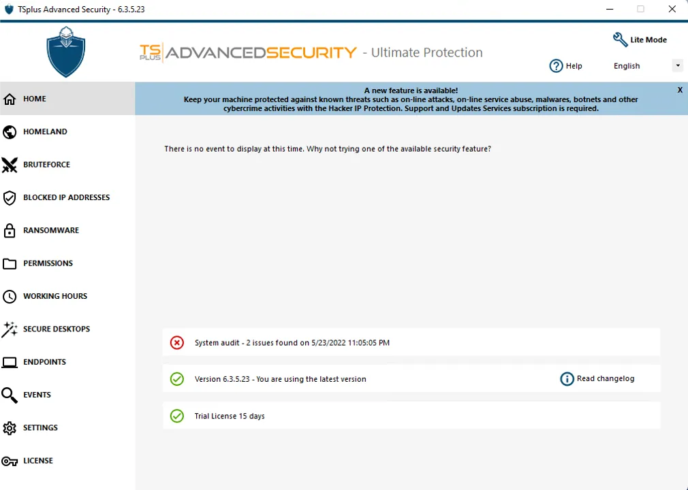Click the key License icon
Viewport: 688px width, 490px height.
point(10,461)
